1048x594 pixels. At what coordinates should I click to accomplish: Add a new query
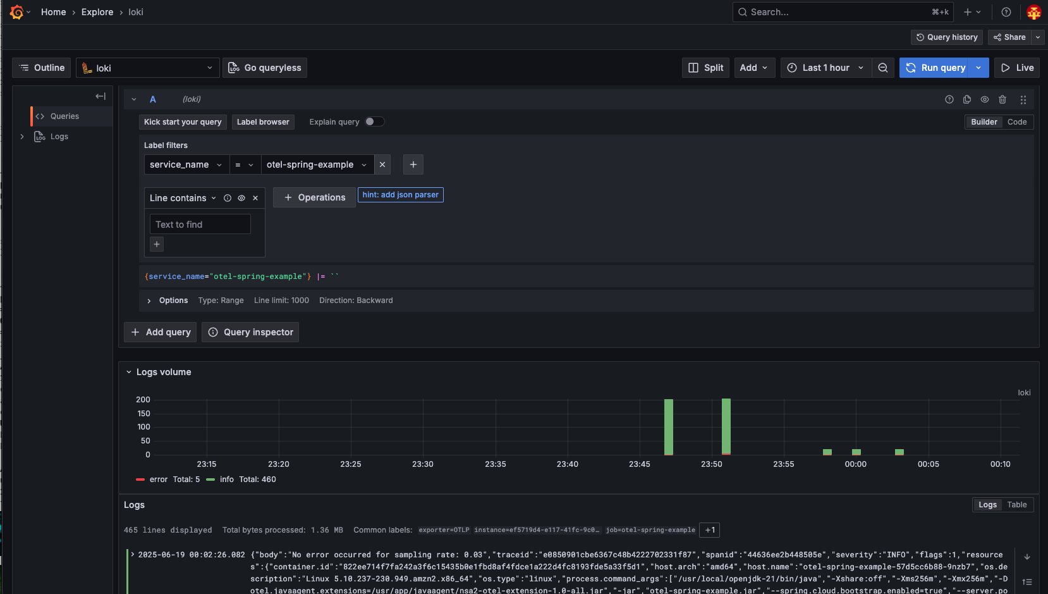[161, 332]
